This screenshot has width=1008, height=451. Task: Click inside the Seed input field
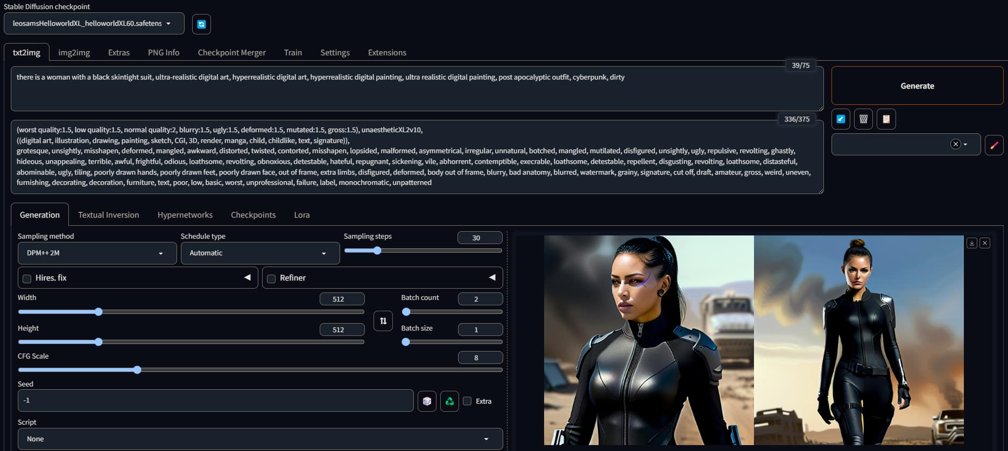pos(215,400)
